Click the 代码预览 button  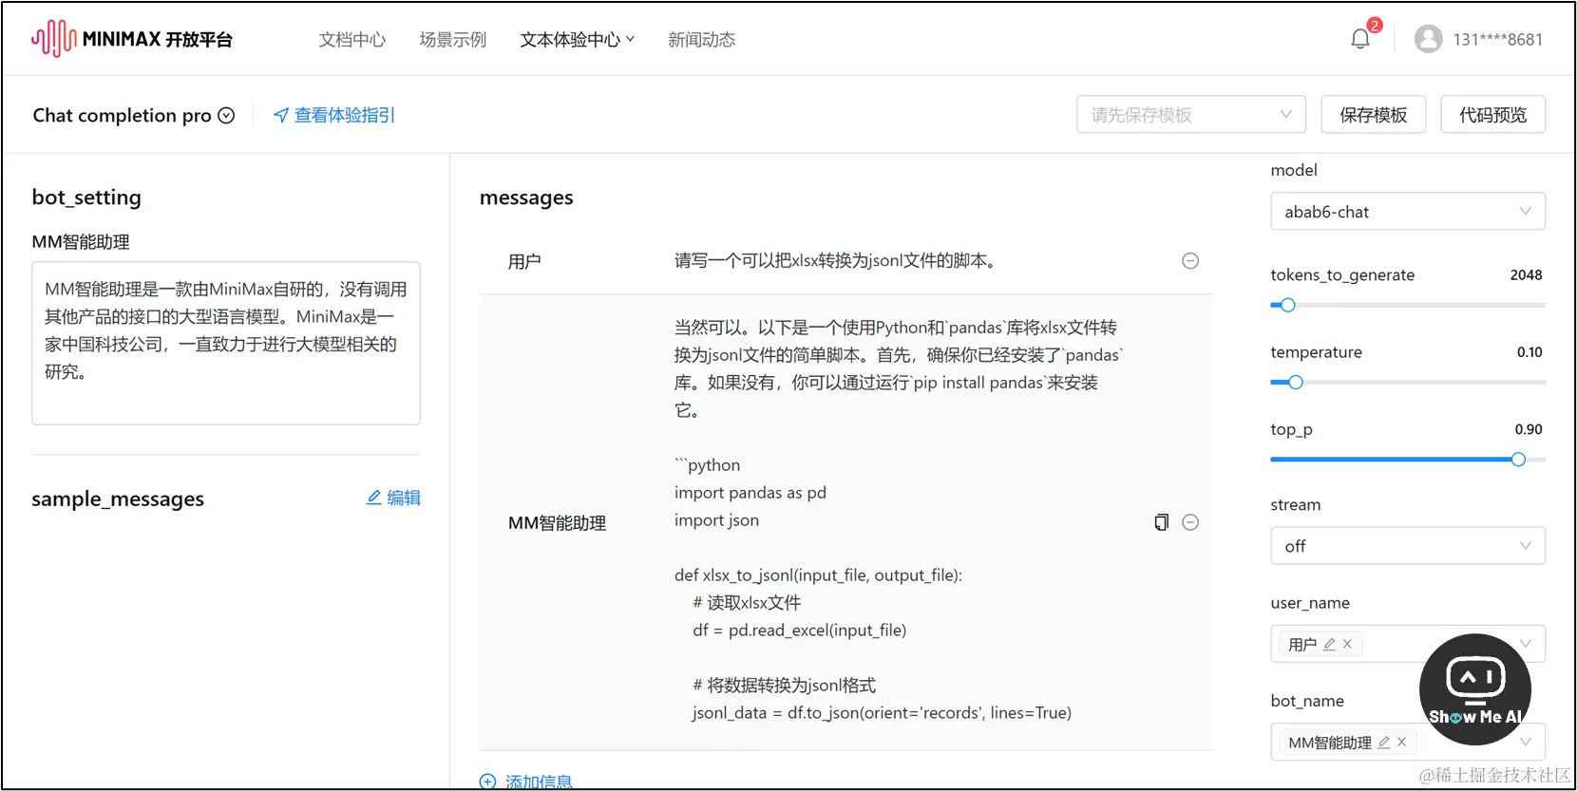coord(1493,115)
